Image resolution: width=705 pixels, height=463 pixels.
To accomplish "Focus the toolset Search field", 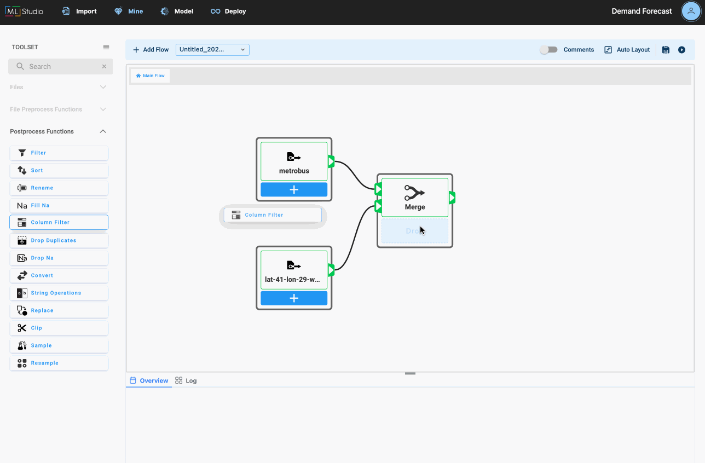I will click(x=60, y=66).
